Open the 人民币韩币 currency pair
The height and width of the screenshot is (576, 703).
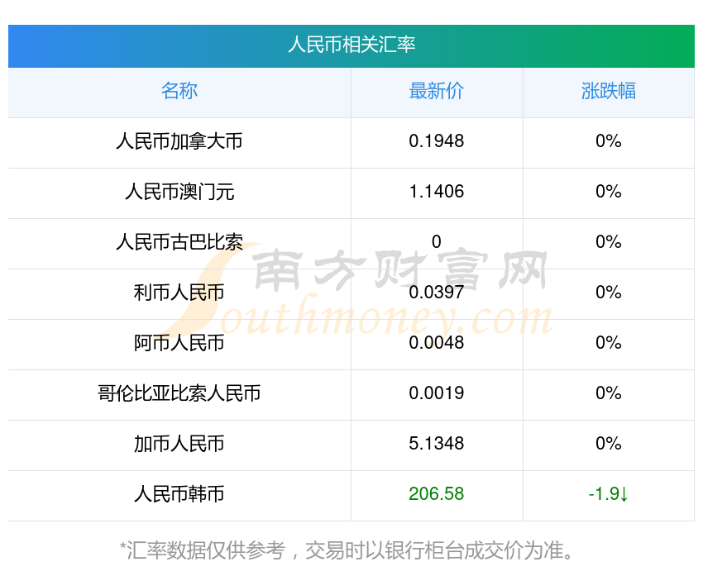coord(179,494)
